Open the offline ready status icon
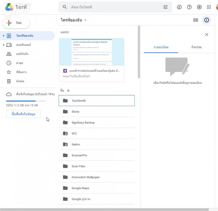Screen dimensions: 218x211 pos(179,7)
